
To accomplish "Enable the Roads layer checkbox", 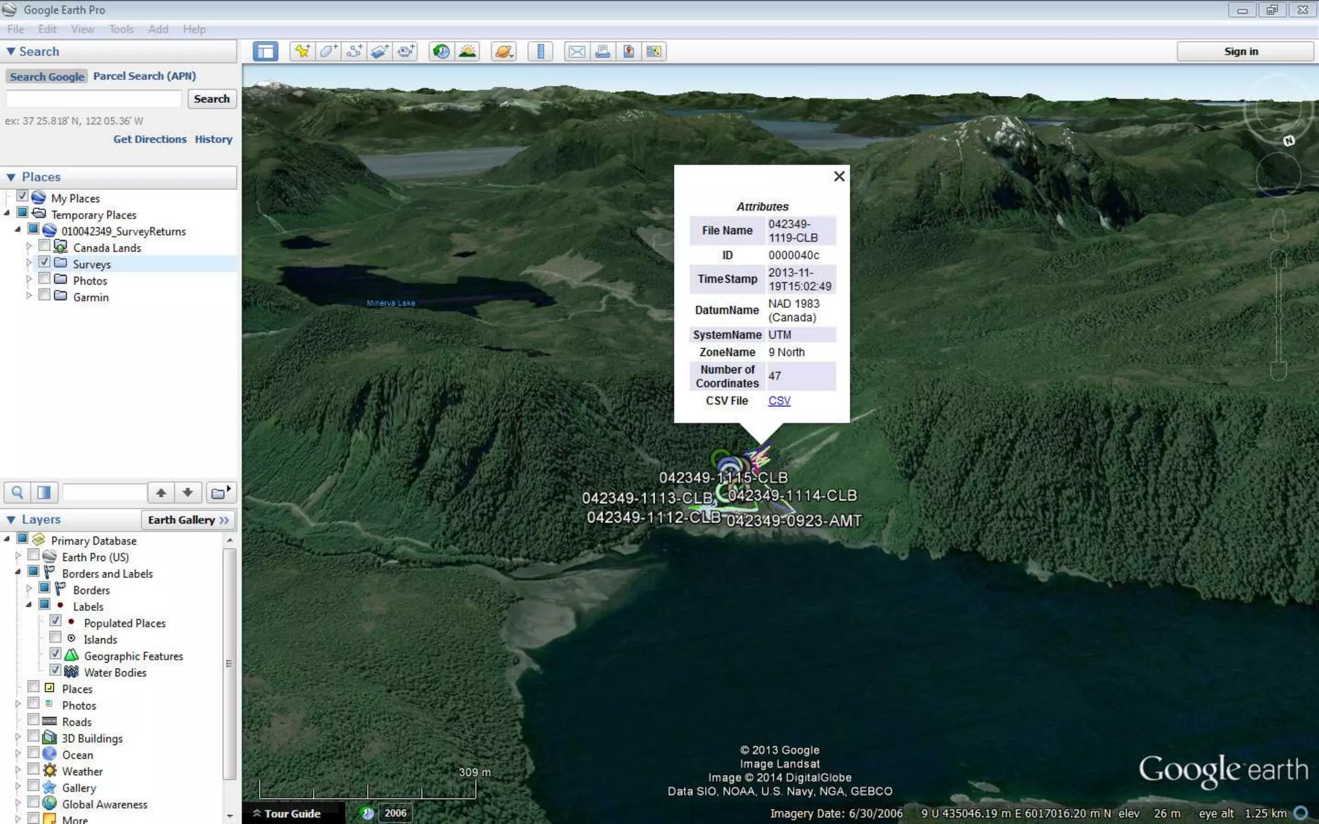I will (x=33, y=720).
